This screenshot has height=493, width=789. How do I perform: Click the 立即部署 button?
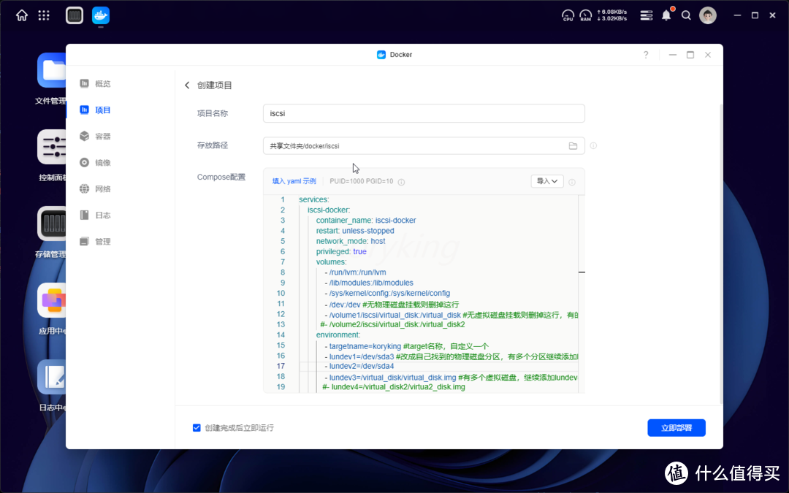tap(676, 428)
